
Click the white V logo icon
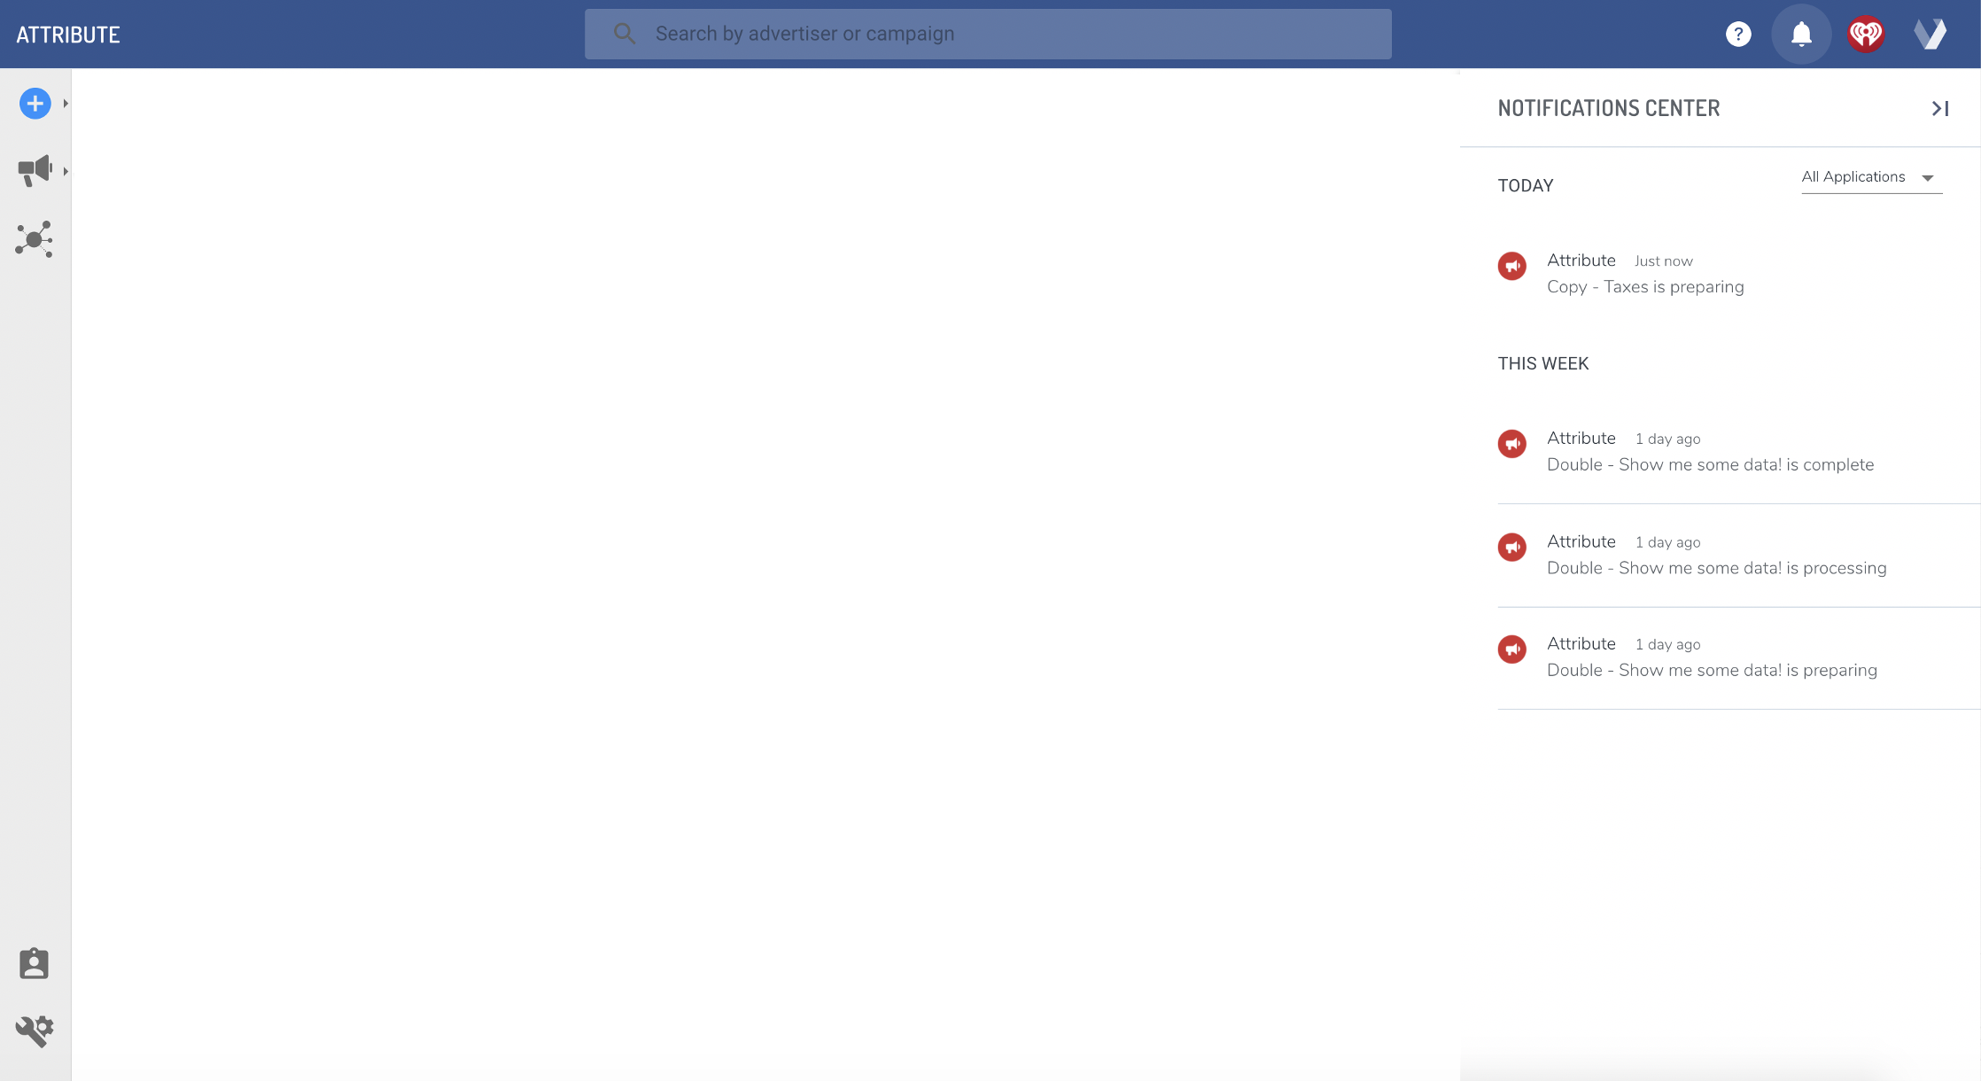coord(1931,35)
